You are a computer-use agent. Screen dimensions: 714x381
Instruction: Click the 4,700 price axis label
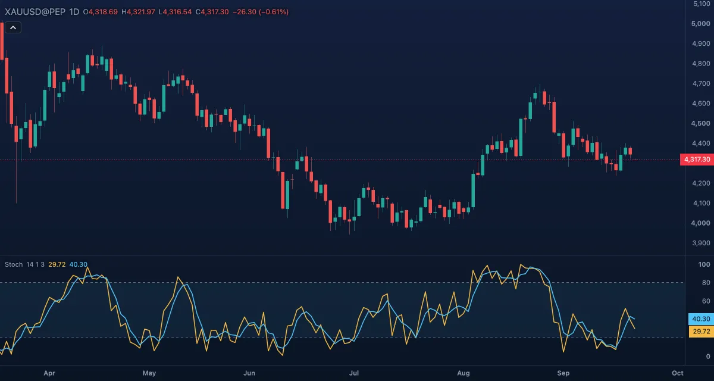[x=702, y=83]
